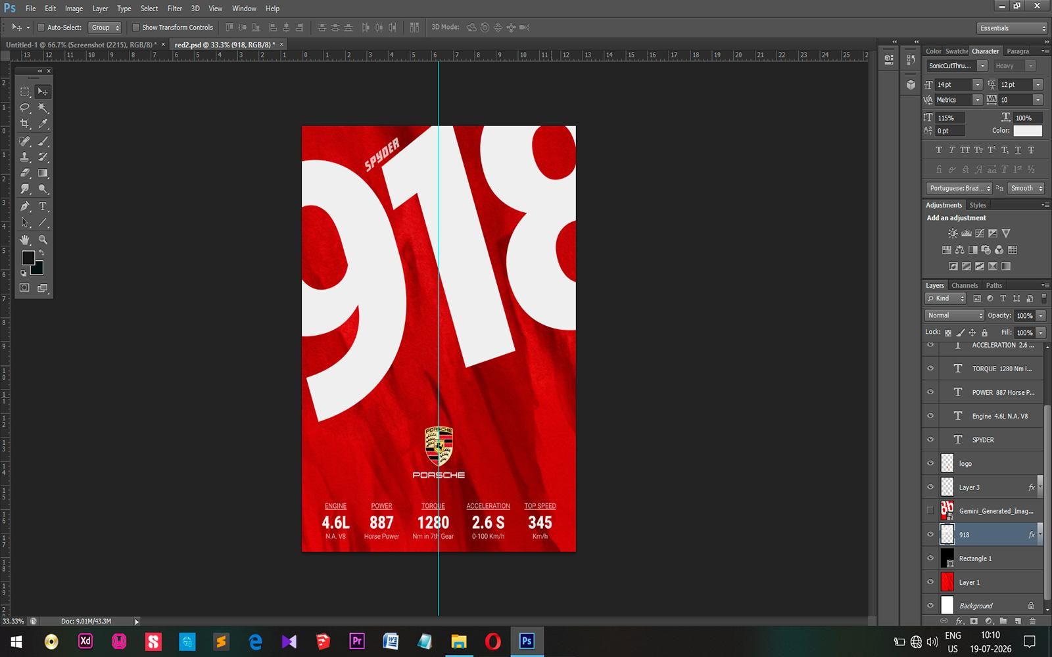The height and width of the screenshot is (657, 1052).
Task: Open the Metrics kerning dropdown
Action: (x=977, y=100)
